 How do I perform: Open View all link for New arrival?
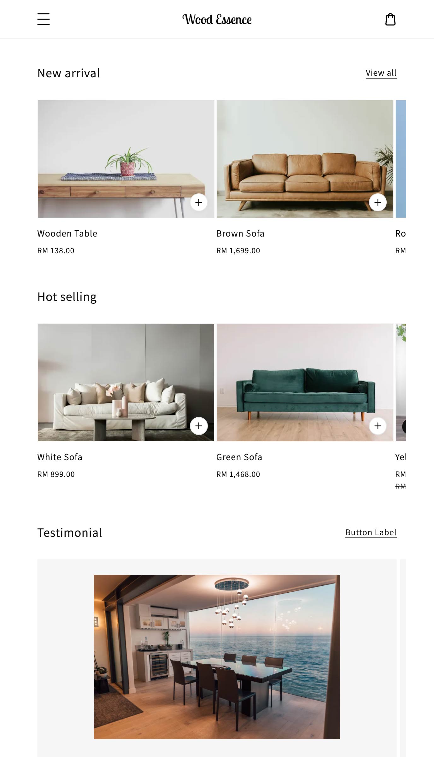click(381, 73)
